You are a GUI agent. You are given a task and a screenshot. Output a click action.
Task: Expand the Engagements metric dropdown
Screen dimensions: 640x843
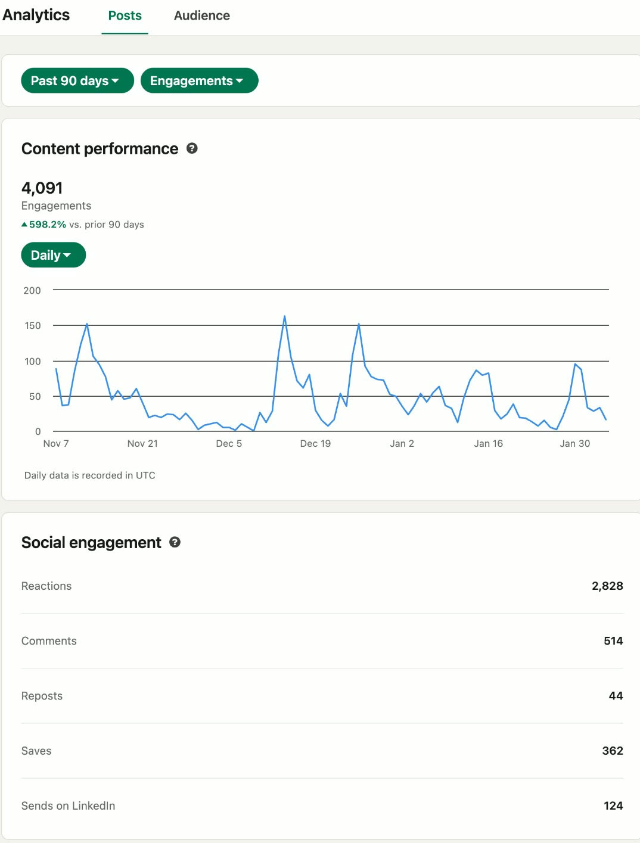(199, 80)
